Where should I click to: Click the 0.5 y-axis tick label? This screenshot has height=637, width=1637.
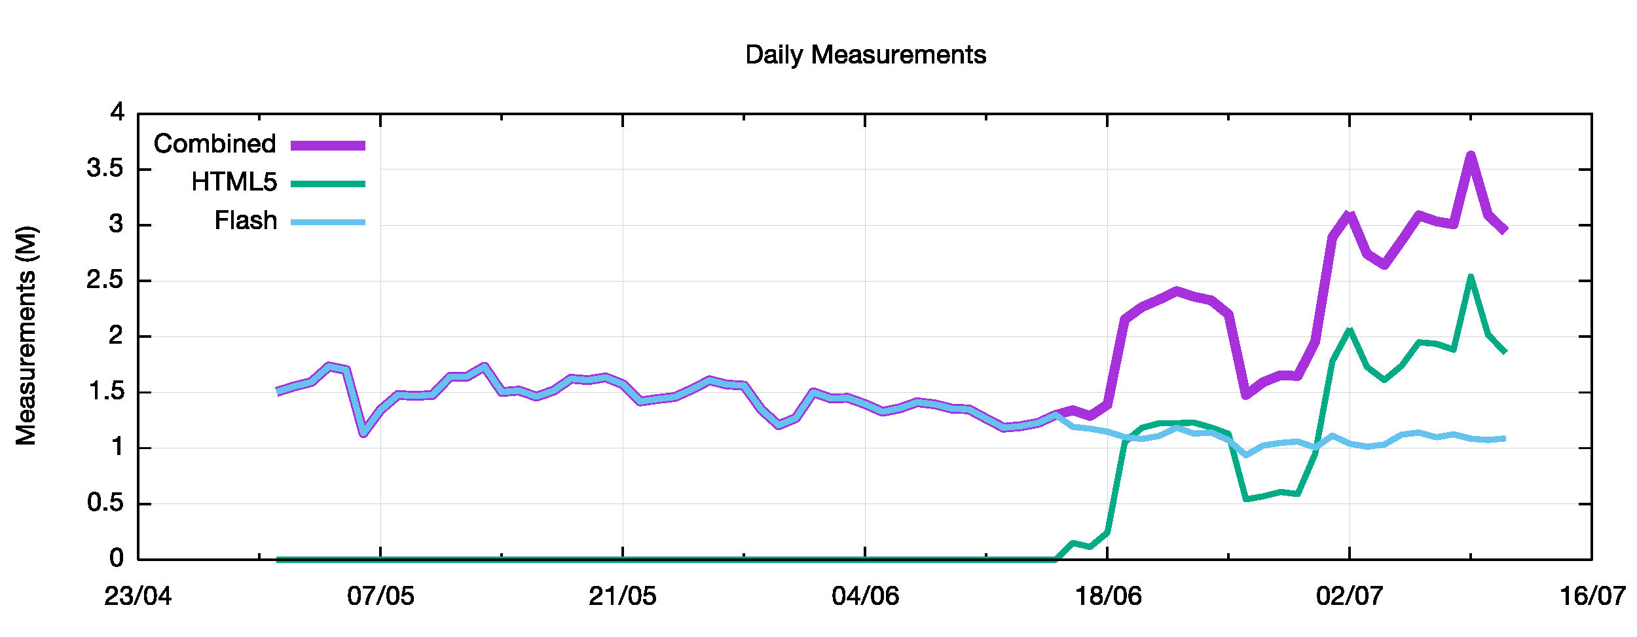pyautogui.click(x=105, y=503)
